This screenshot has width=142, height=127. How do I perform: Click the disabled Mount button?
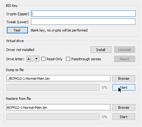click(125, 59)
